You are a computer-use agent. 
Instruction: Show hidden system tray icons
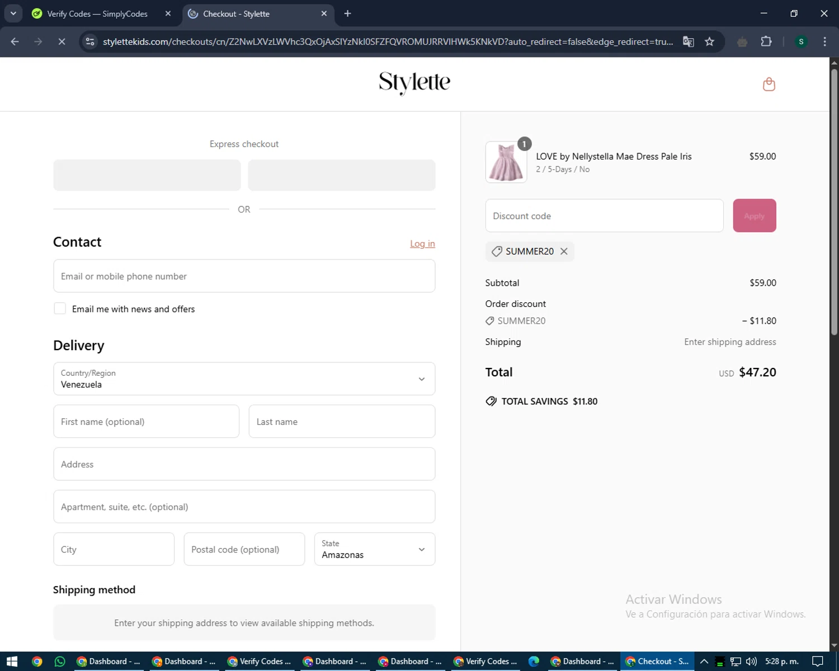pyautogui.click(x=704, y=661)
